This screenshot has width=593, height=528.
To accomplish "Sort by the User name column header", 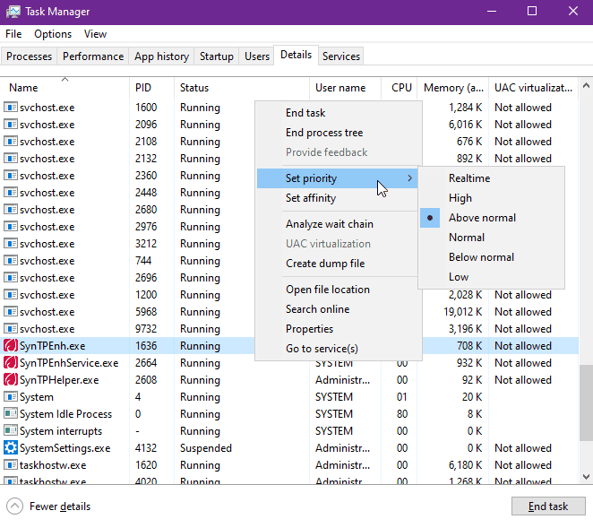I will click(345, 88).
